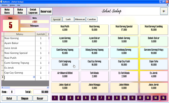Image resolution: width=169 pixels, height=103 pixels.
Task: Click the Nota field showing A1001
Action: (x=35, y=22)
